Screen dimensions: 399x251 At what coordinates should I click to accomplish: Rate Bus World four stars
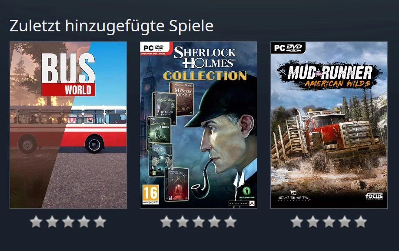tap(84, 222)
